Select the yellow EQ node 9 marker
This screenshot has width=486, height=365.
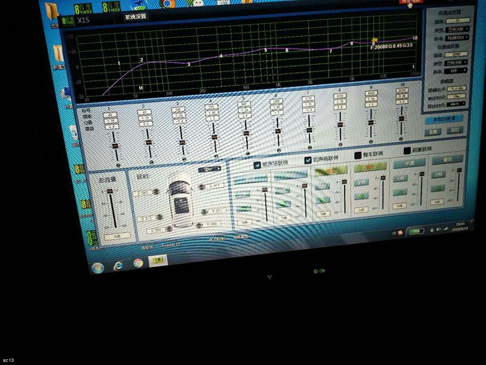coord(373,42)
